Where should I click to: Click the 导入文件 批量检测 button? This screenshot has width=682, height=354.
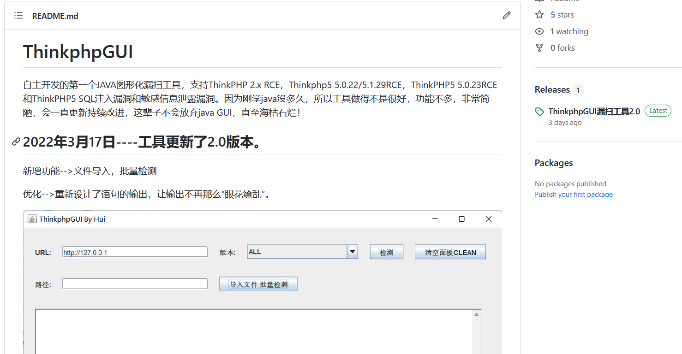pyautogui.click(x=258, y=284)
